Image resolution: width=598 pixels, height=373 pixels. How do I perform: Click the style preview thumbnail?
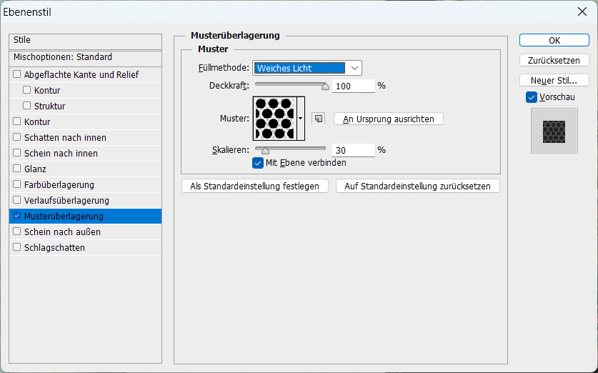554,131
